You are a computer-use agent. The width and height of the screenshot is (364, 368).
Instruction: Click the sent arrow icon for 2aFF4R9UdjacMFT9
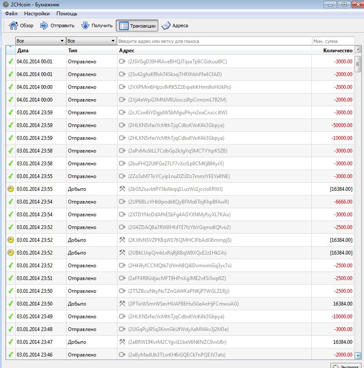[122, 278]
